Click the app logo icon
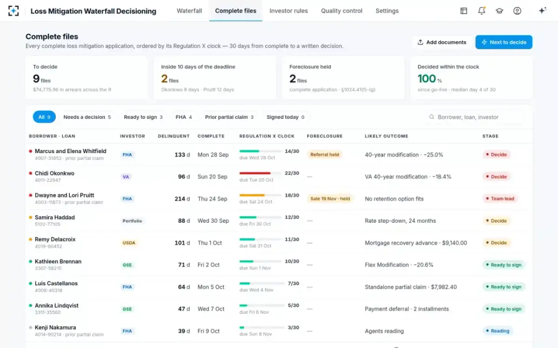The width and height of the screenshot is (558, 348). [14, 11]
